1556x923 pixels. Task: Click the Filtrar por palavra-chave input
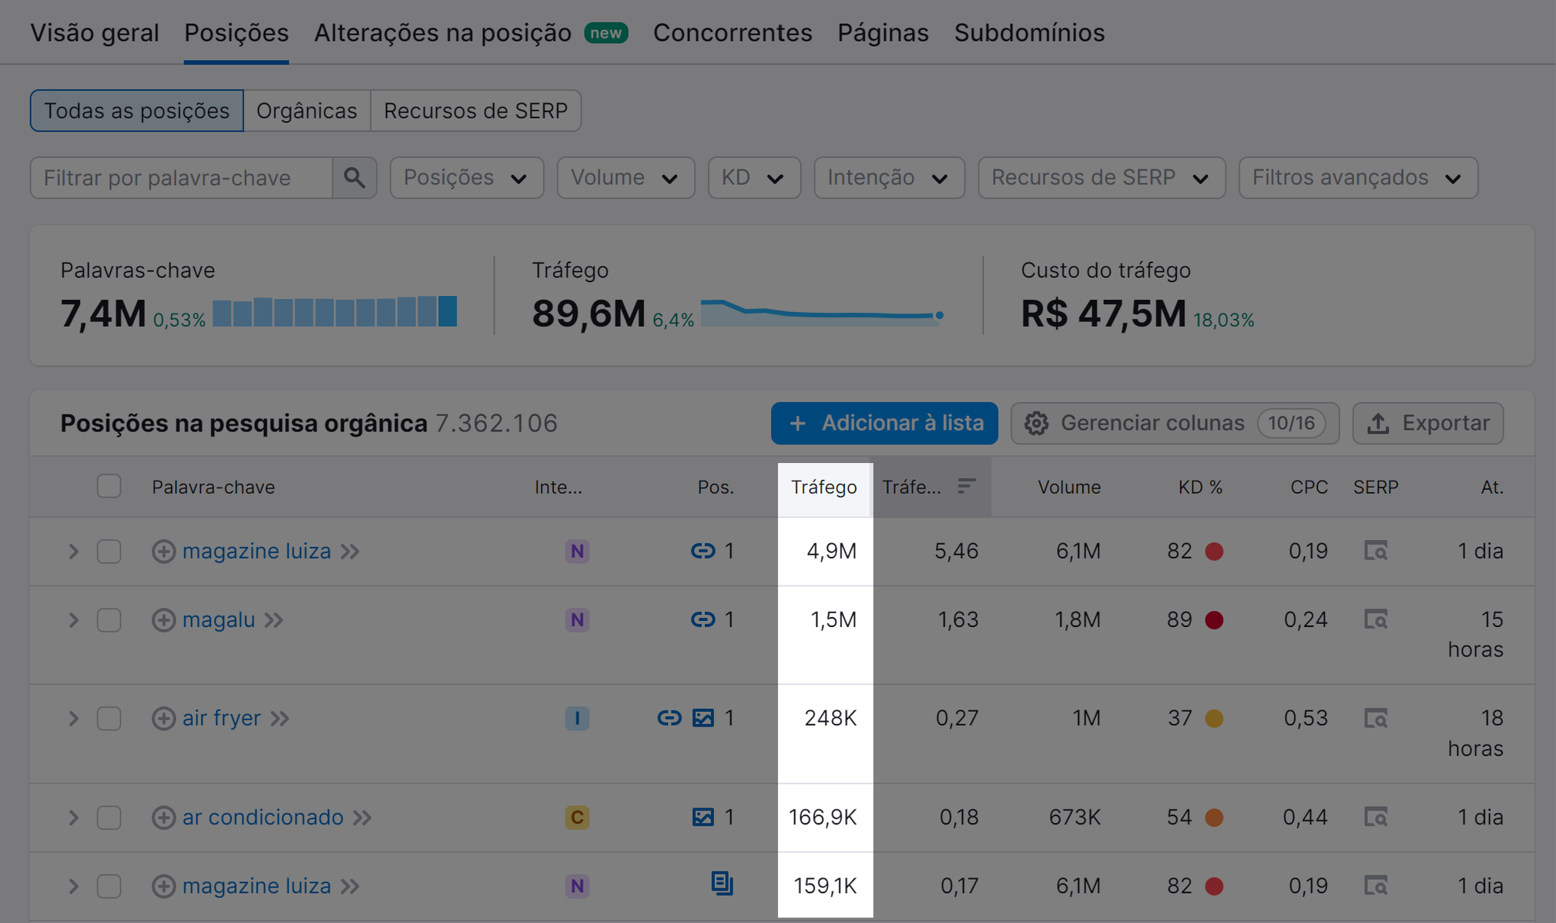(182, 178)
